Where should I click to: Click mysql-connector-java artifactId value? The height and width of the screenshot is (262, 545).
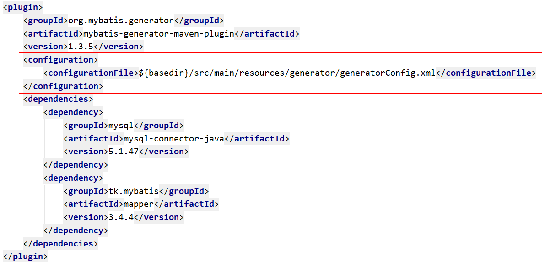(x=173, y=139)
